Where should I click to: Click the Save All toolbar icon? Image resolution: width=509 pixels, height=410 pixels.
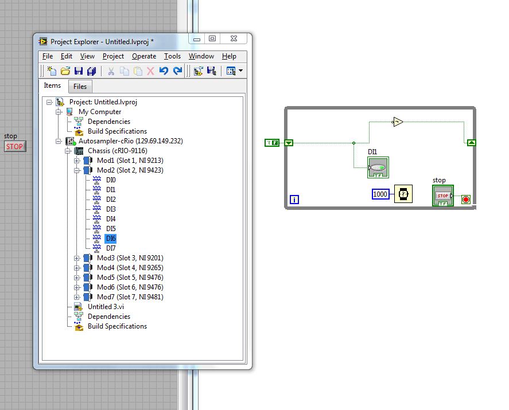[x=92, y=71]
